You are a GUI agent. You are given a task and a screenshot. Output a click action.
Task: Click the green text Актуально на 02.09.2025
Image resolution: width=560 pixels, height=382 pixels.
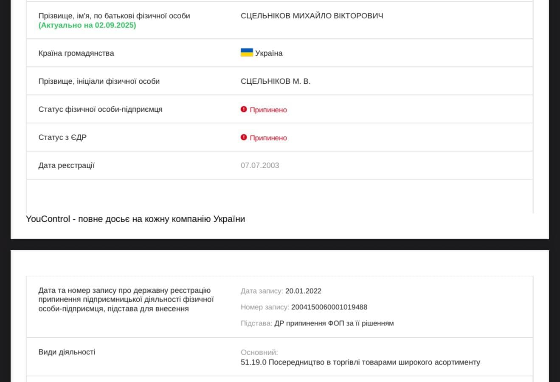87,25
